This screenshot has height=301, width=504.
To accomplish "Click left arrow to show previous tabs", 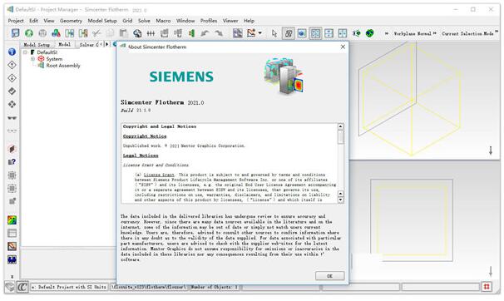I will (101, 44).
